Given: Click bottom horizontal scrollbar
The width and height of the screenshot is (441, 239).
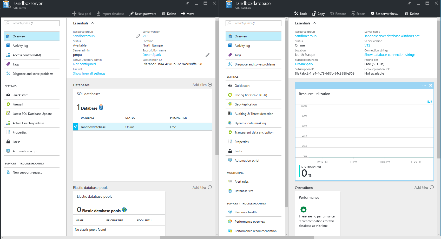Looking at the screenshot, I should (x=237, y=237).
